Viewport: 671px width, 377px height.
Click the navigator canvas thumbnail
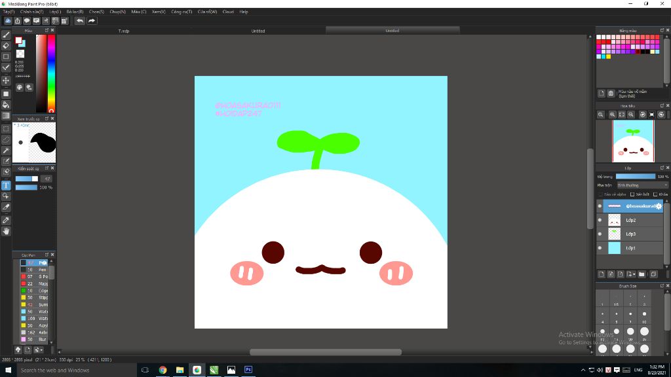pyautogui.click(x=633, y=141)
